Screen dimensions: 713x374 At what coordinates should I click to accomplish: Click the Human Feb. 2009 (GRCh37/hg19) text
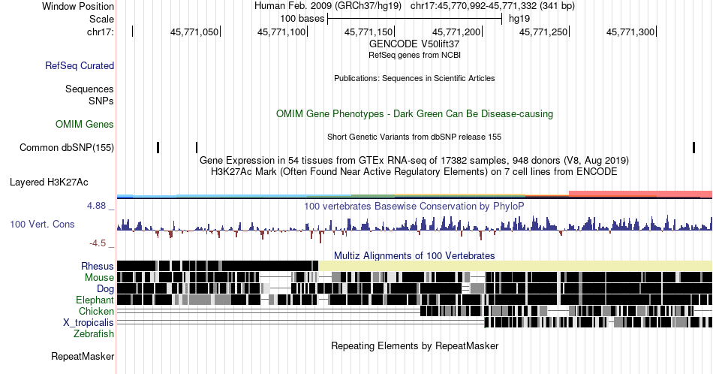(x=328, y=6)
